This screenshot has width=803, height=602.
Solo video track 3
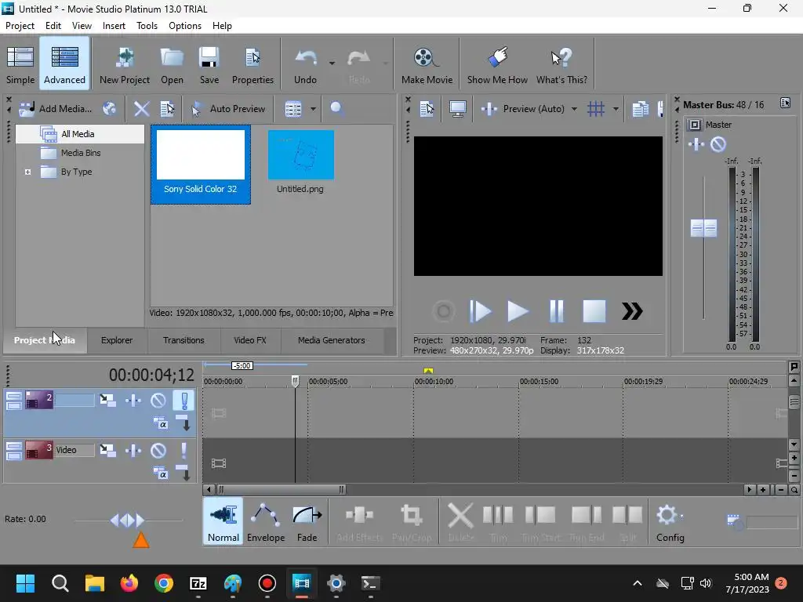tap(183, 451)
